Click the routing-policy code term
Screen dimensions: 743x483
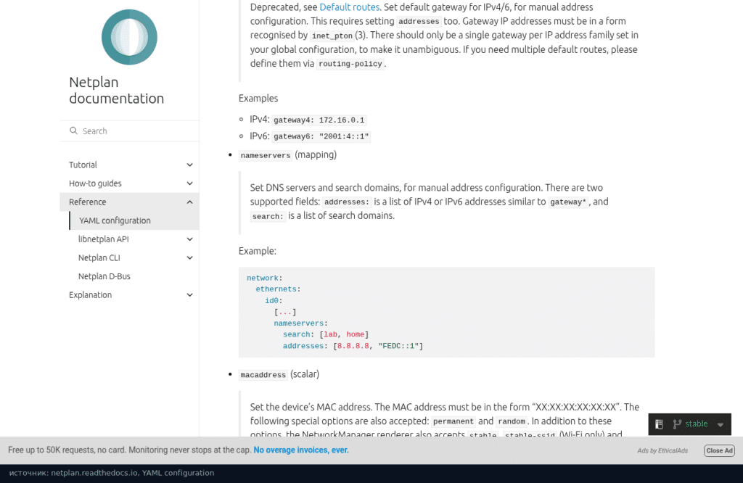(350, 64)
